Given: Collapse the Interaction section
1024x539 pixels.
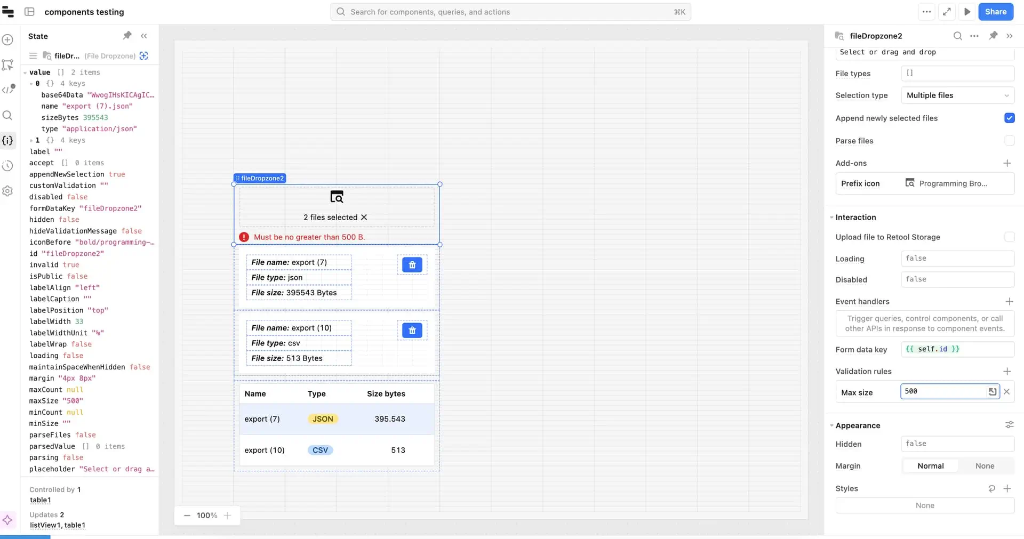Looking at the screenshot, I should pyautogui.click(x=831, y=217).
